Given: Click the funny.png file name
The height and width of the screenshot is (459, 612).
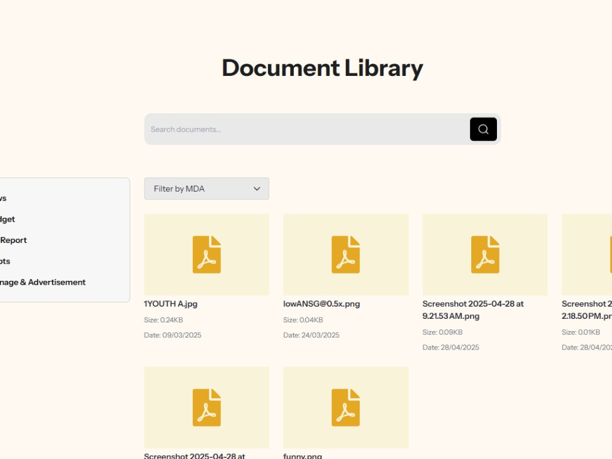Looking at the screenshot, I should pos(302,455).
